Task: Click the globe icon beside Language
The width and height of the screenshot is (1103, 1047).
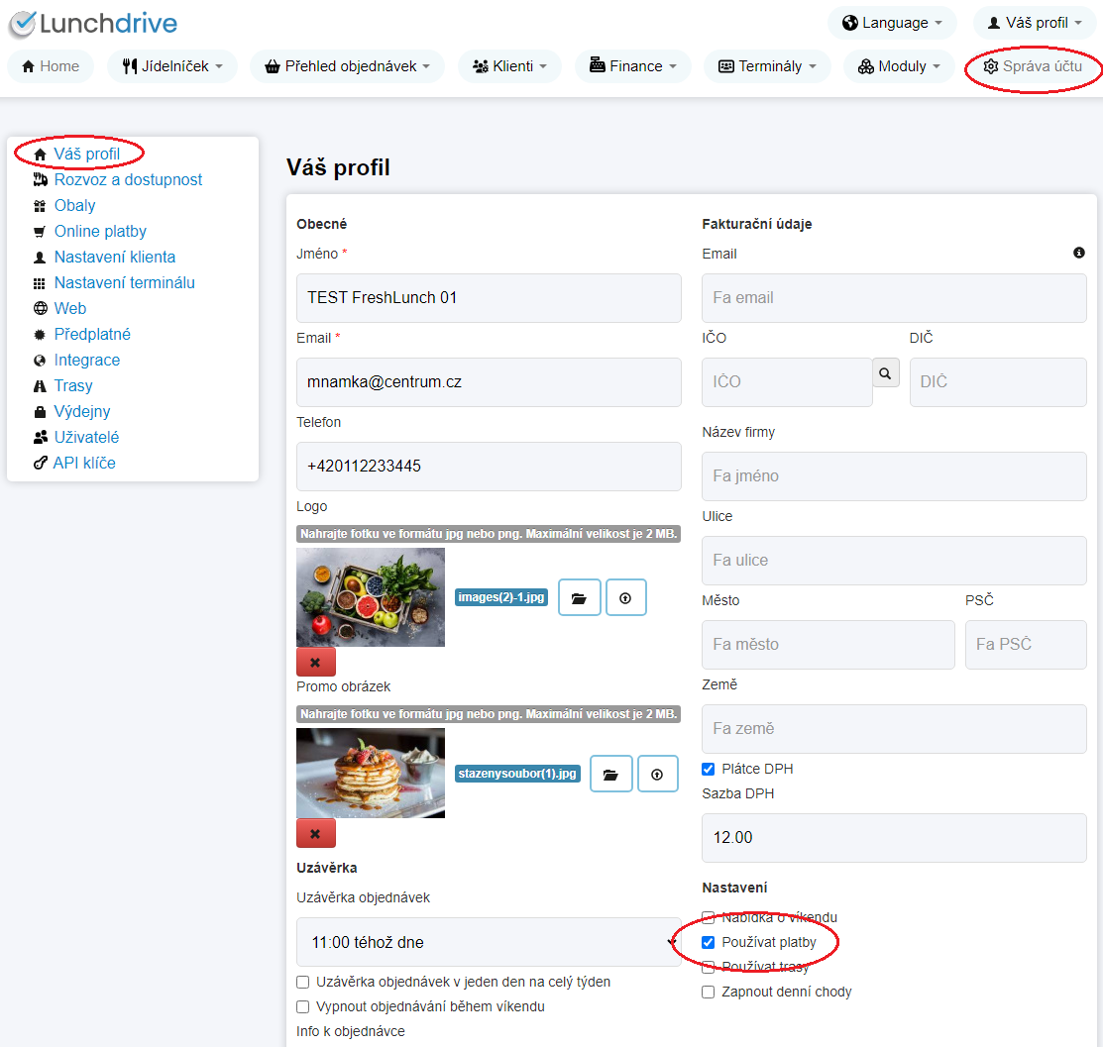Action: pos(849,23)
